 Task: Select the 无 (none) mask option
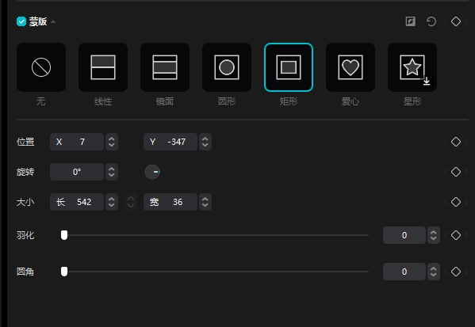click(x=41, y=67)
